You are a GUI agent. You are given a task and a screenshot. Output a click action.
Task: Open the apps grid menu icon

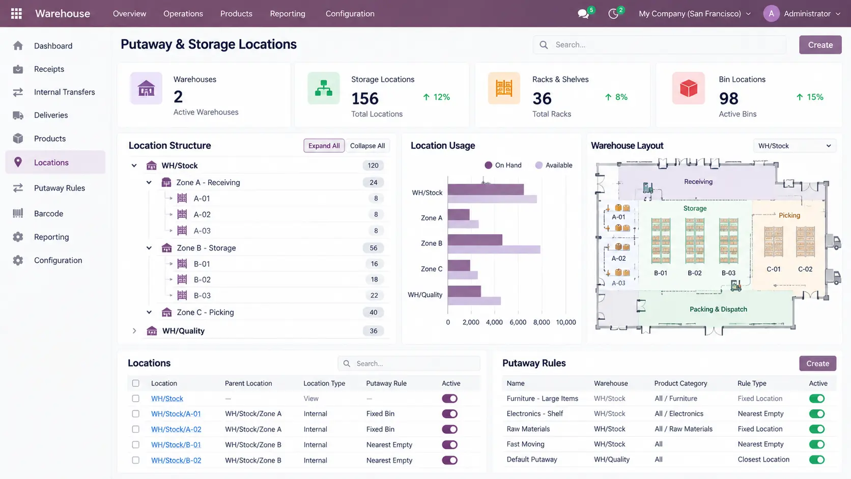[16, 14]
